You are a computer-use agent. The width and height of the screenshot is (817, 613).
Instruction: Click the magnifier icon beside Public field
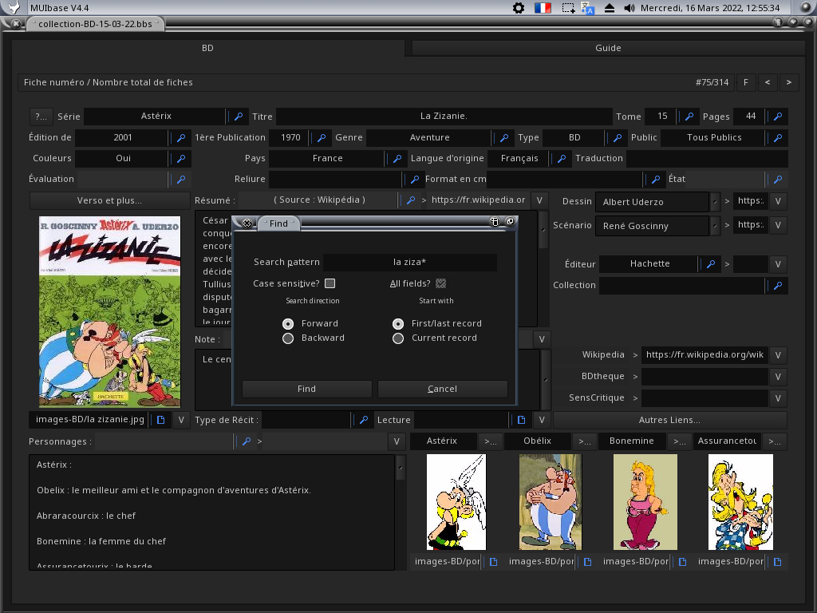coord(778,137)
